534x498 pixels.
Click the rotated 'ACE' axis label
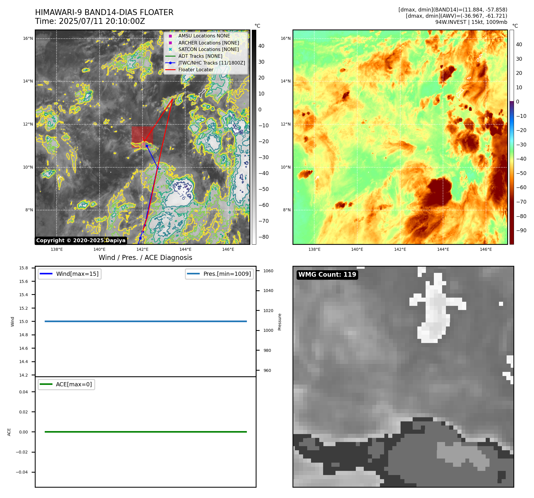(9, 432)
